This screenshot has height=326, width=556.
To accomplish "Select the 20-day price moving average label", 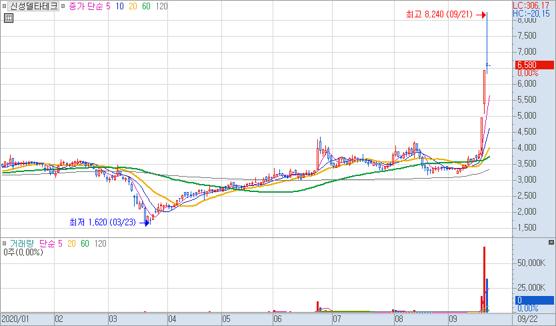I will (133, 6).
